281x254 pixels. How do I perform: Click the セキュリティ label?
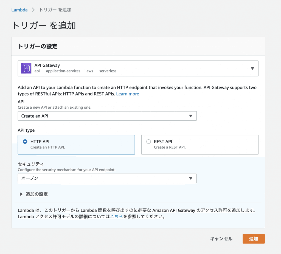31,164
